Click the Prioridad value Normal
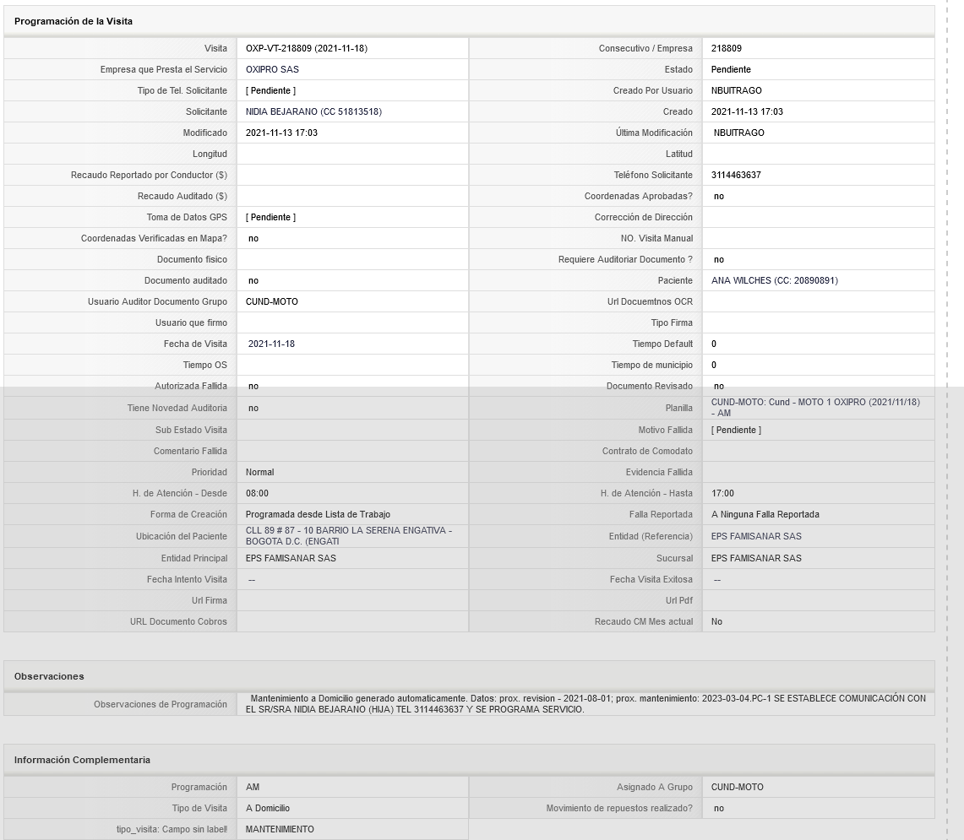Image resolution: width=964 pixels, height=840 pixels. coord(259,473)
